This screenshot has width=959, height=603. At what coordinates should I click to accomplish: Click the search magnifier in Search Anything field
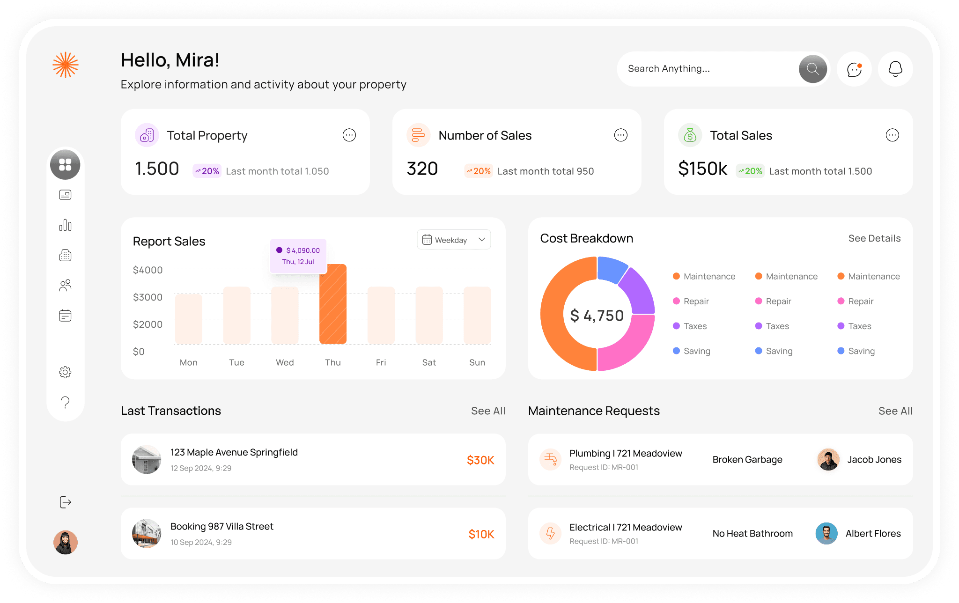click(812, 69)
